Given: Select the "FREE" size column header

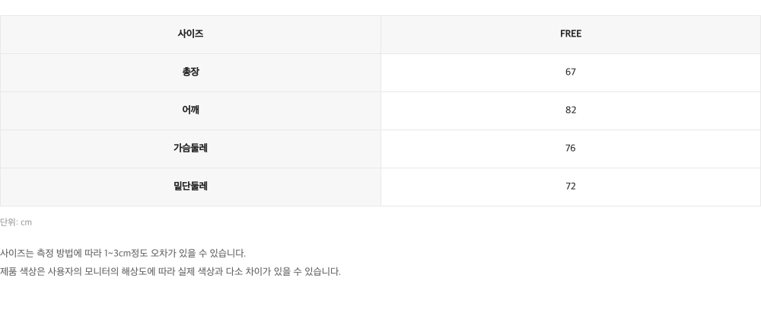Looking at the screenshot, I should pos(571,34).
